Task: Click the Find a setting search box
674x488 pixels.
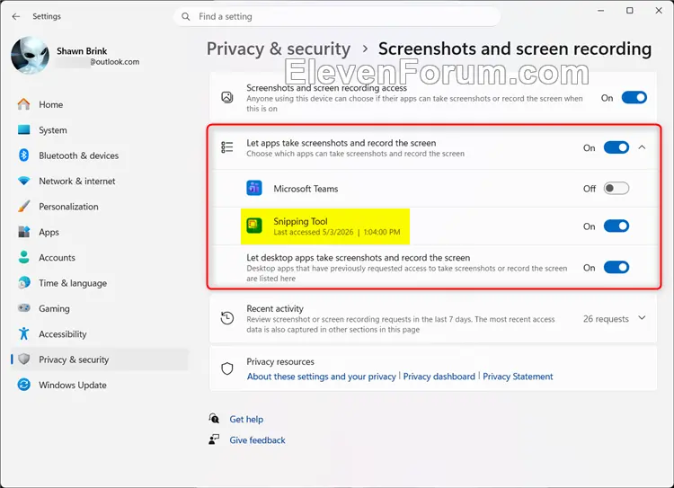Action: click(x=337, y=16)
